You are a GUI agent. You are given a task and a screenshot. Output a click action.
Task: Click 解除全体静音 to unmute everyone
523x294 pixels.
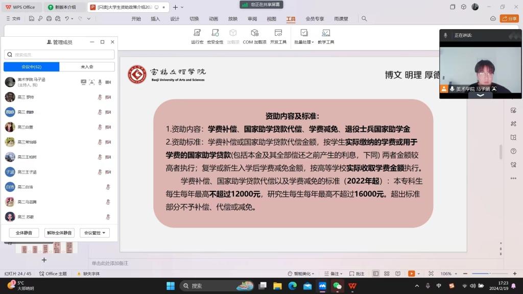click(x=59, y=233)
